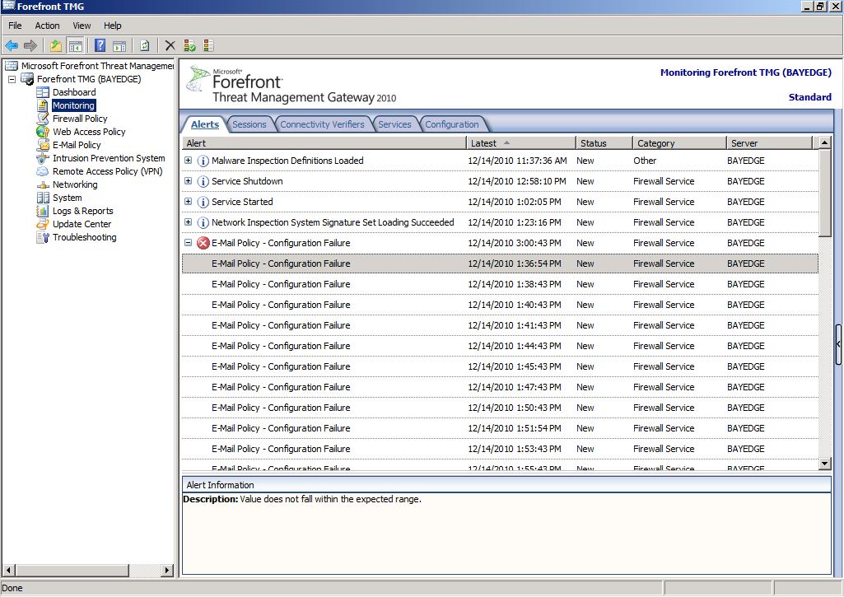
Task: Sort by the Latest column header
Action: [521, 143]
